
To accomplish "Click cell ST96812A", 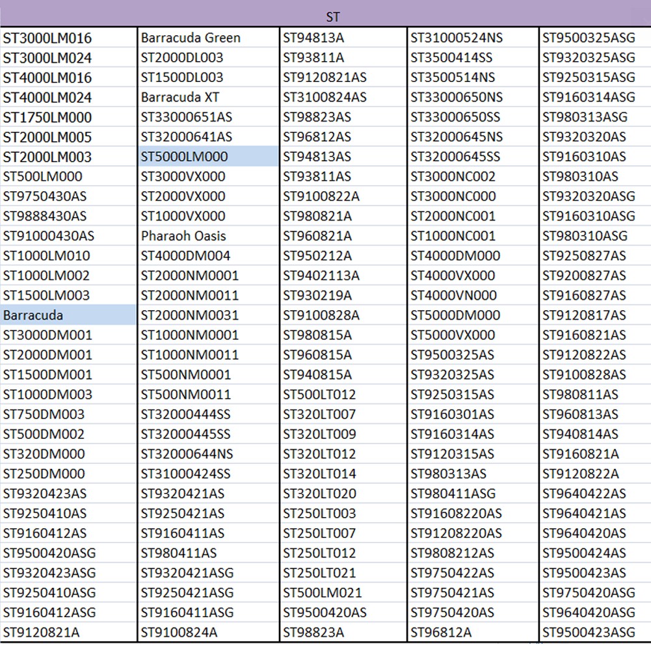I will pyautogui.click(x=473, y=632).
